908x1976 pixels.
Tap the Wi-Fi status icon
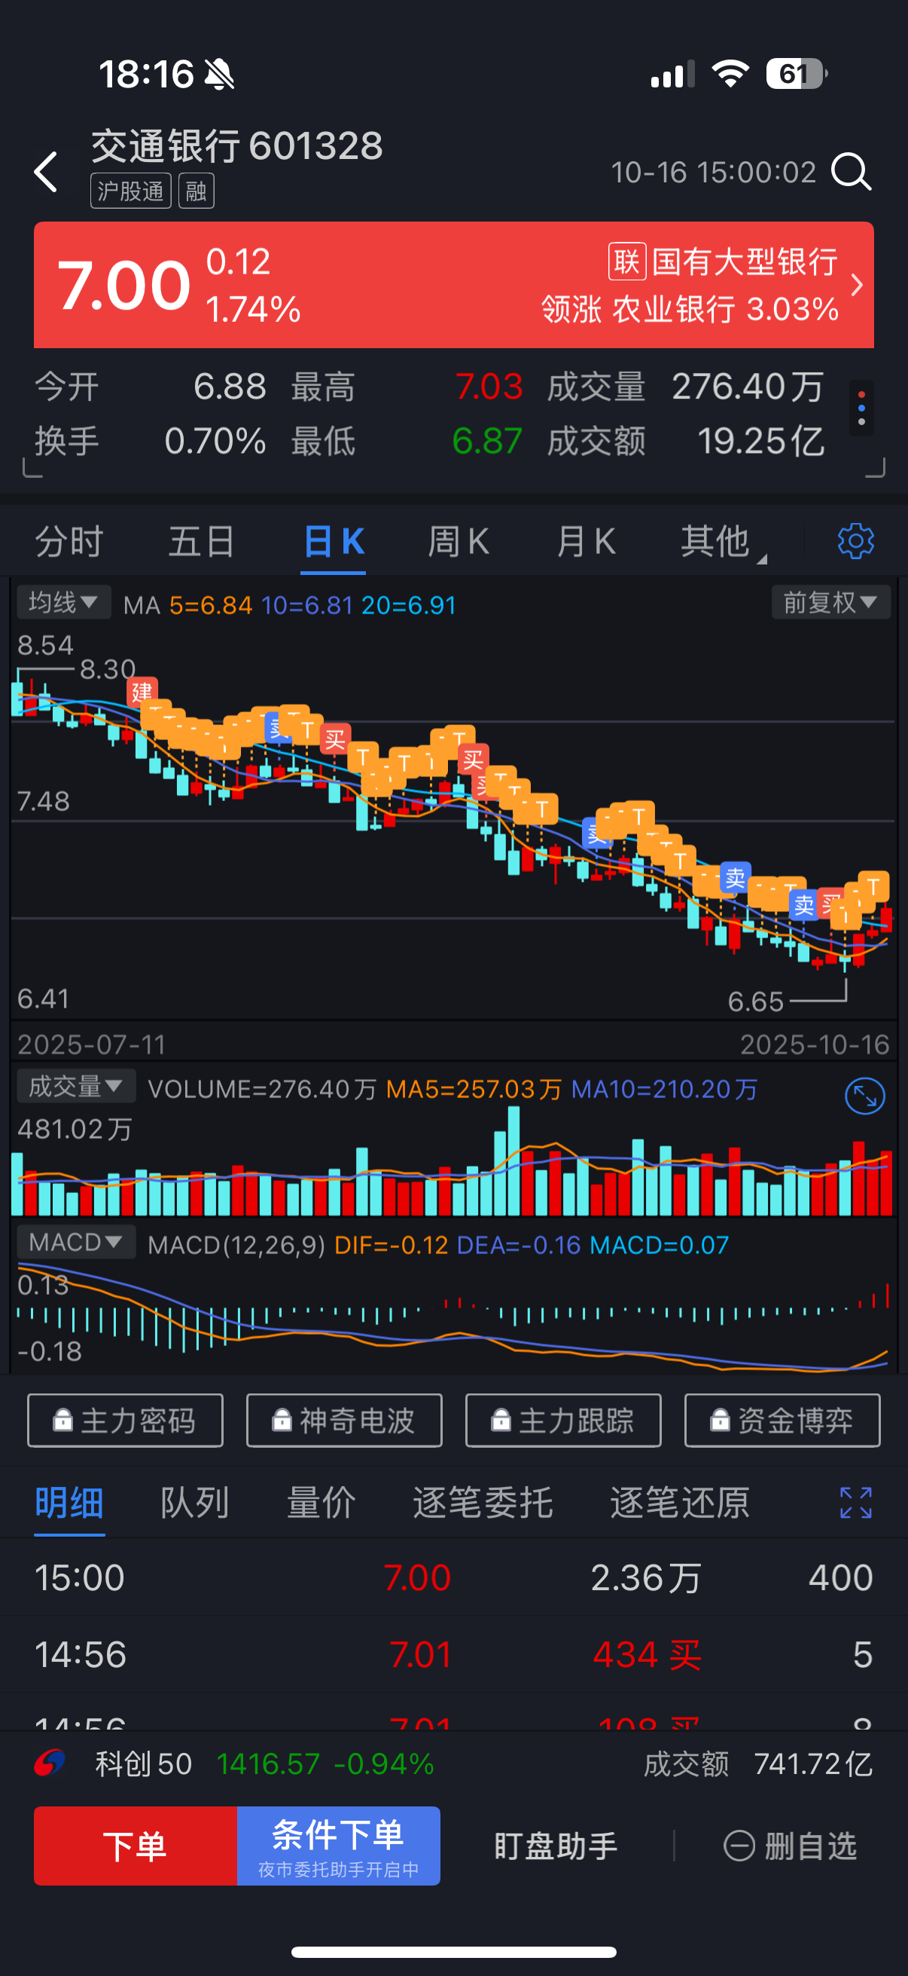tap(730, 74)
